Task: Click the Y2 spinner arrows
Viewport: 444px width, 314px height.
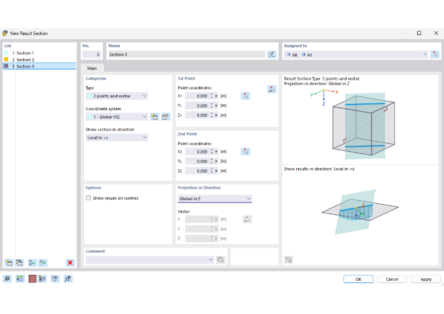Action: [x=212, y=161]
